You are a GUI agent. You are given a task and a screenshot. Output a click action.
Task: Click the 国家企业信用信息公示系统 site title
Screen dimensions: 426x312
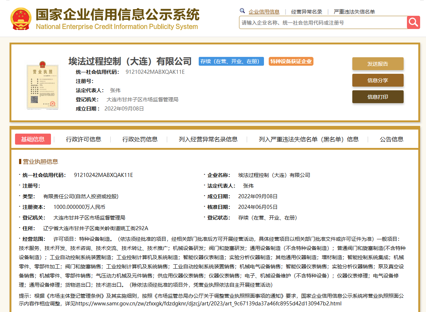click(117, 15)
